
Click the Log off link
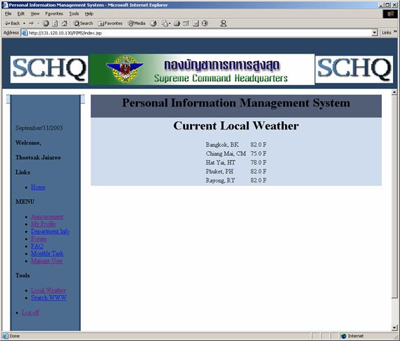click(31, 312)
